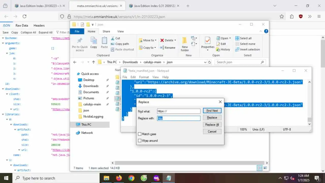Screen dimensions: 325x183
Task: Click the Replace with input field
Action: coord(179,118)
